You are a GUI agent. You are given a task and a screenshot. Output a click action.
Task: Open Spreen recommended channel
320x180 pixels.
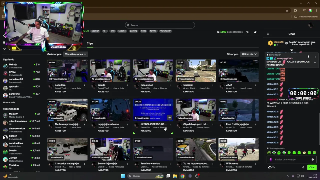click(21, 137)
